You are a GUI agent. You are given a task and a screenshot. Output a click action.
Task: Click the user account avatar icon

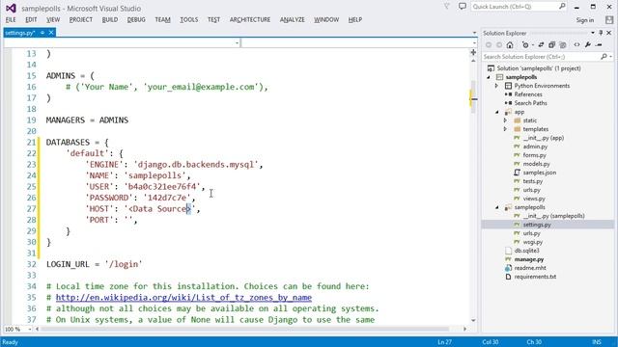[x=609, y=19]
